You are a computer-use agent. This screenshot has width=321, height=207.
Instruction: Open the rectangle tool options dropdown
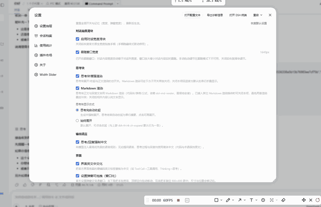coord(221,200)
